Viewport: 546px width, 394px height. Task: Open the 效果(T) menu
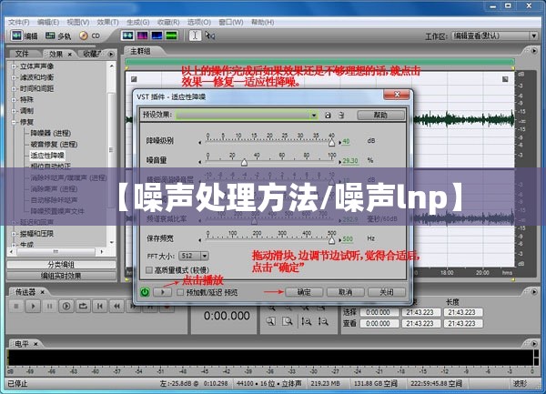[x=107, y=22]
